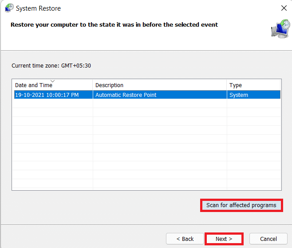
Task: Return to previous page with Back
Action: click(185, 239)
